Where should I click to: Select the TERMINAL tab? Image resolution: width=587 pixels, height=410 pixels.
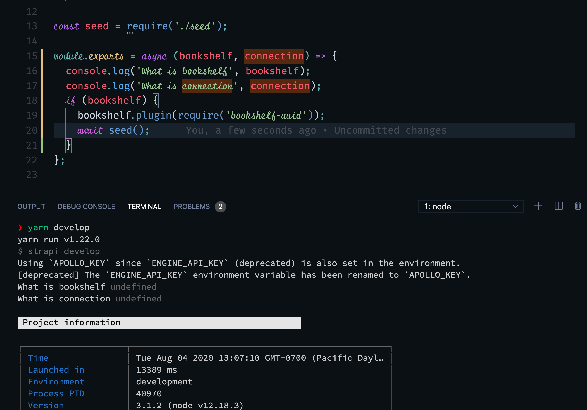(144, 207)
